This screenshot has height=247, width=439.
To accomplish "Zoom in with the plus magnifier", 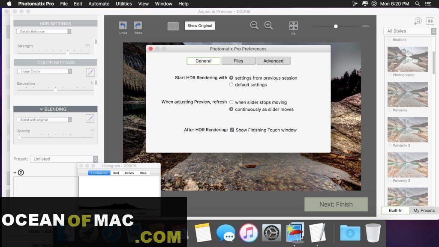I will (x=268, y=25).
